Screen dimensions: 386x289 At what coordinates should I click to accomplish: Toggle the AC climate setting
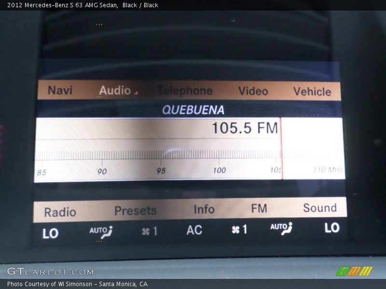tap(194, 230)
